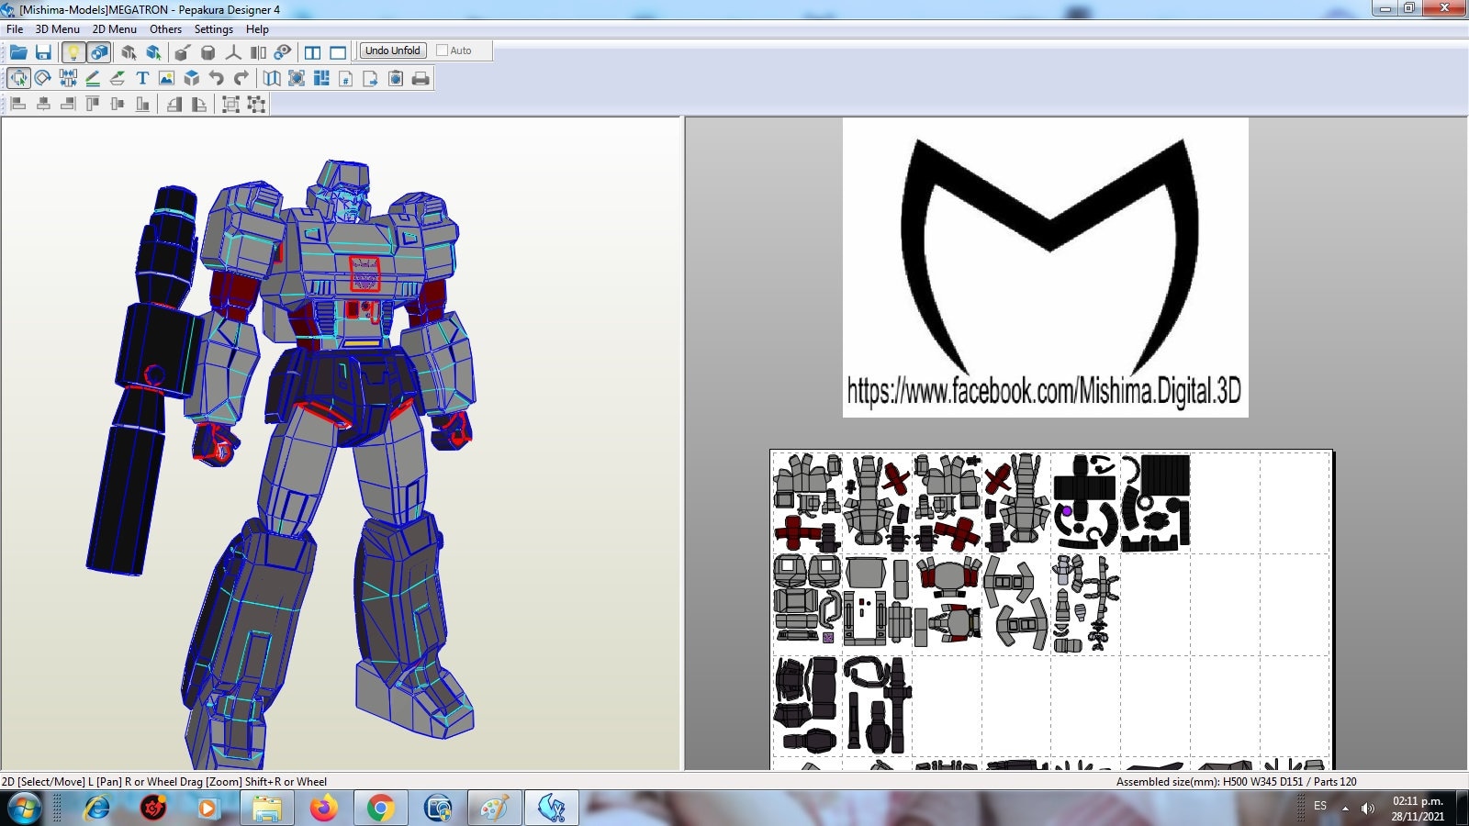Open another Pepakura file
This screenshot has height=826, width=1469.
[18, 52]
